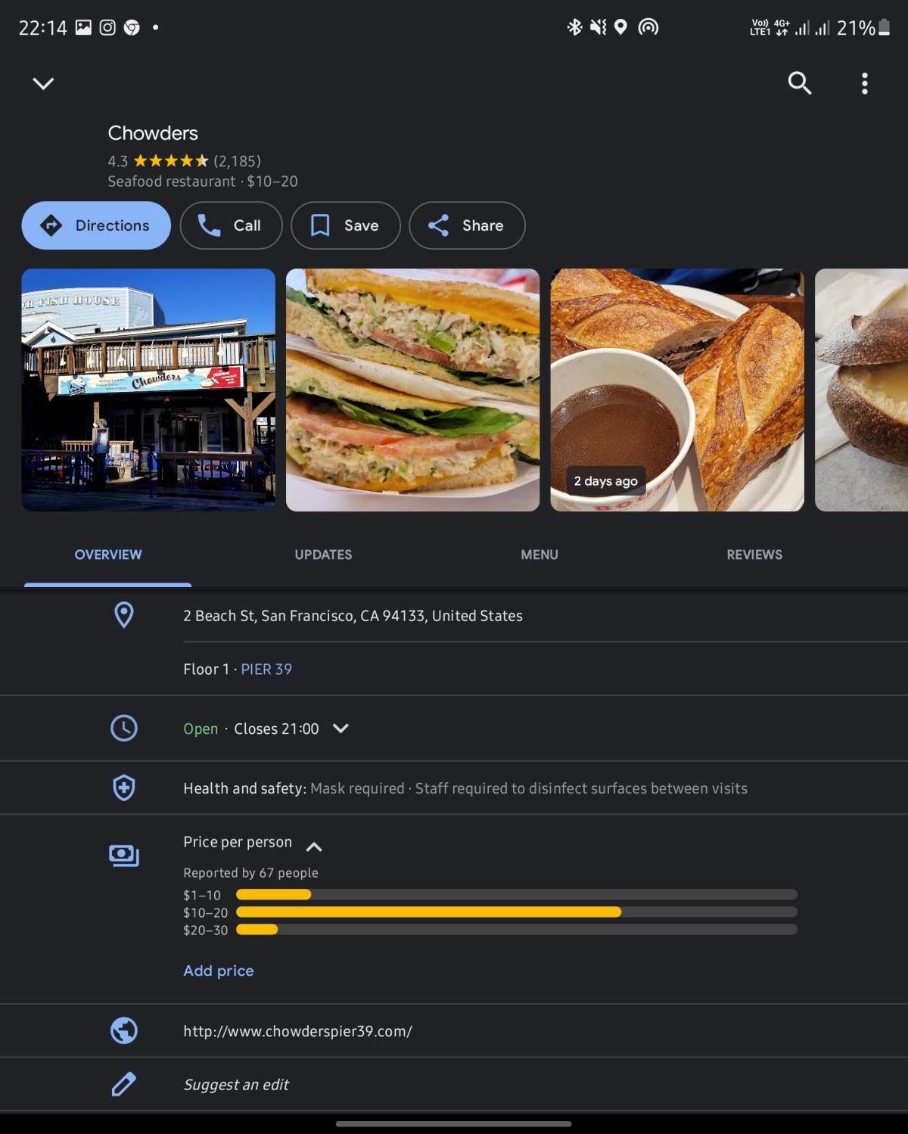Call the restaurant with Call button
Screen dimensions: 908x1134
pos(231,225)
